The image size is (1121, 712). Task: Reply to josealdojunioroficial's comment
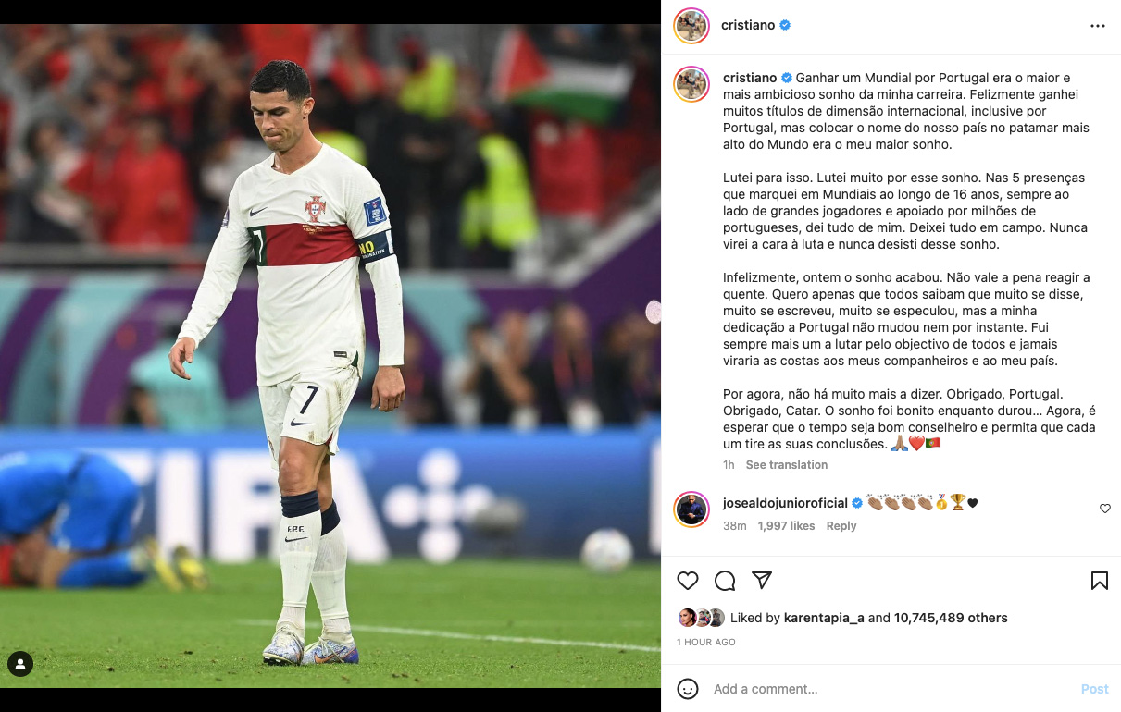pos(841,526)
